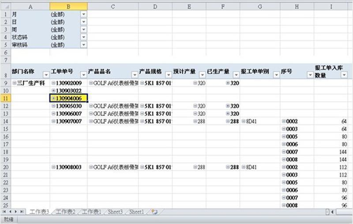Switch to the 工作表3 sheet tab
Screen dimensions: 353x224
(x=39, y=212)
